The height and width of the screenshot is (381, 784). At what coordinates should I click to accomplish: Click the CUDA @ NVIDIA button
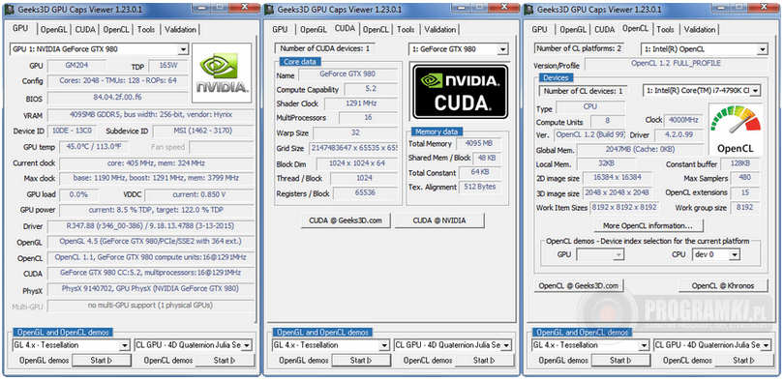(x=439, y=220)
